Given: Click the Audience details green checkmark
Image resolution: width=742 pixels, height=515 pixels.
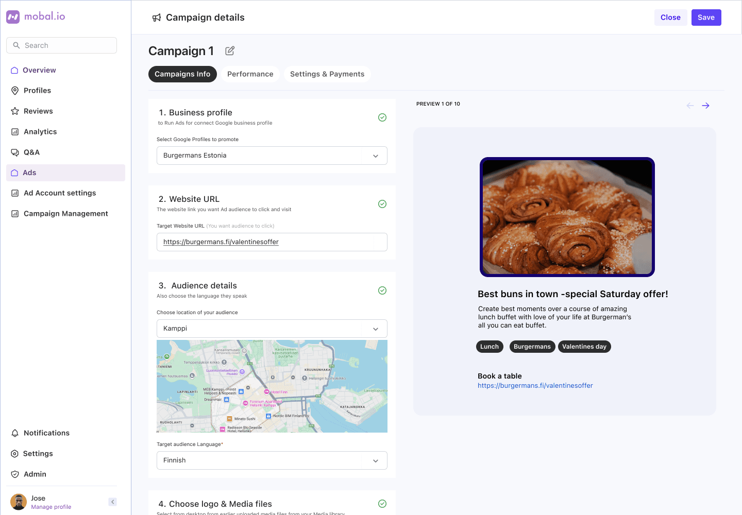Looking at the screenshot, I should coord(382,290).
